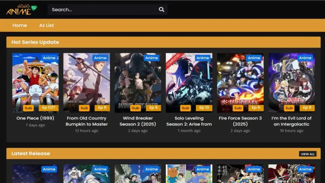The width and height of the screenshot is (325, 183).
Task: Click Sub badge on Wind Breaker card
Action: point(136,108)
